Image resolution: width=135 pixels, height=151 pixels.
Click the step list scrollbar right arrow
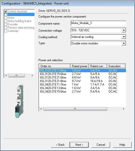pos(32,75)
